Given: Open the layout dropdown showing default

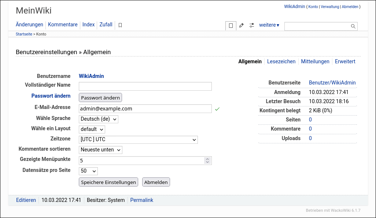Looking at the screenshot, I should click(x=92, y=129).
